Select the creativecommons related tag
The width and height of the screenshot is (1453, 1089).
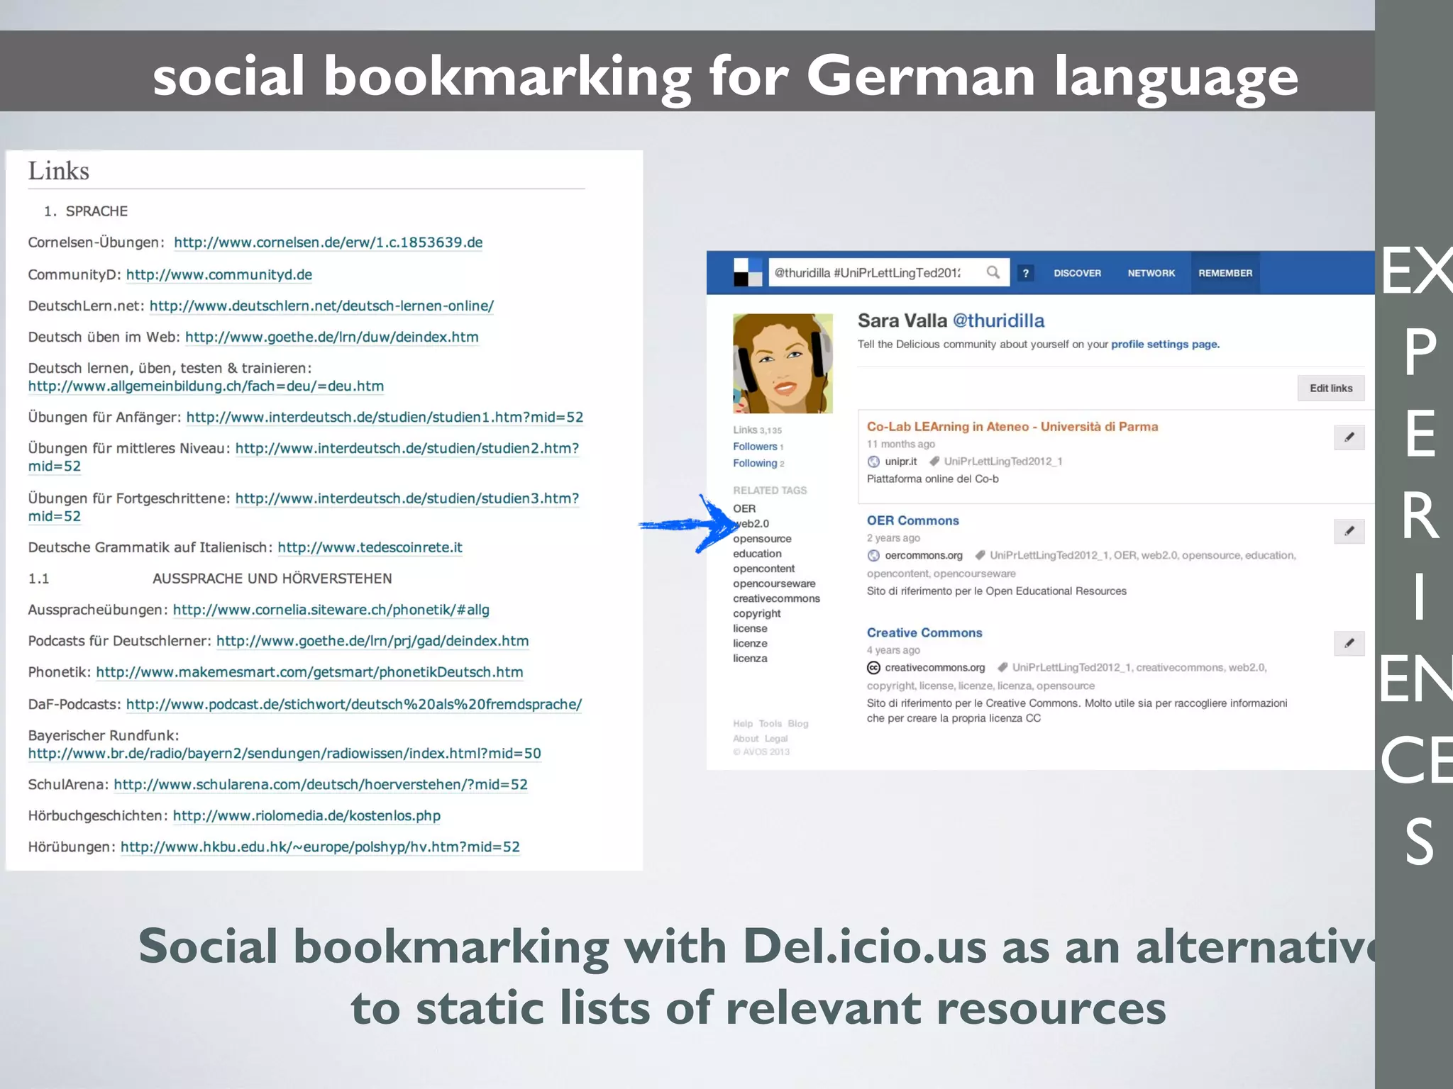(x=776, y=598)
